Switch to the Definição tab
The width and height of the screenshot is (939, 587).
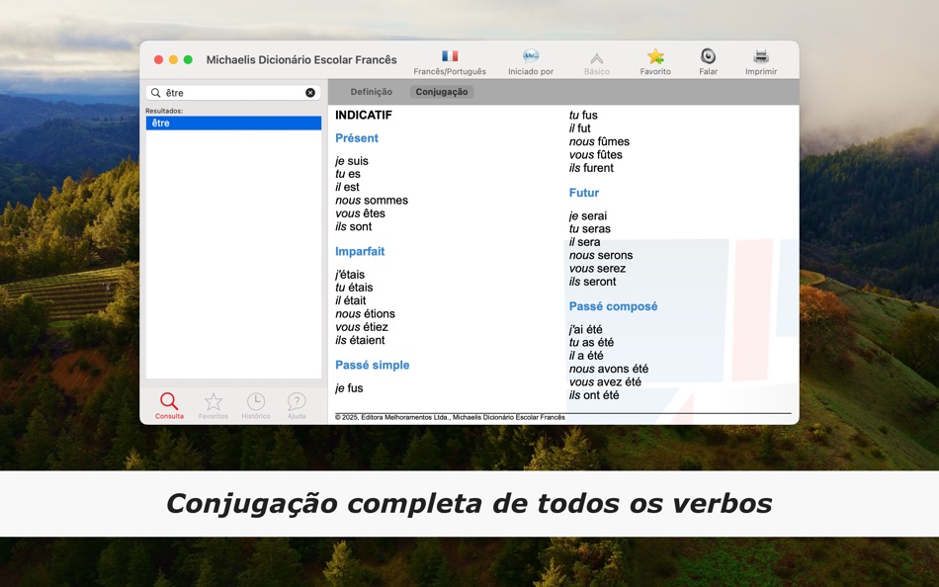coord(372,92)
